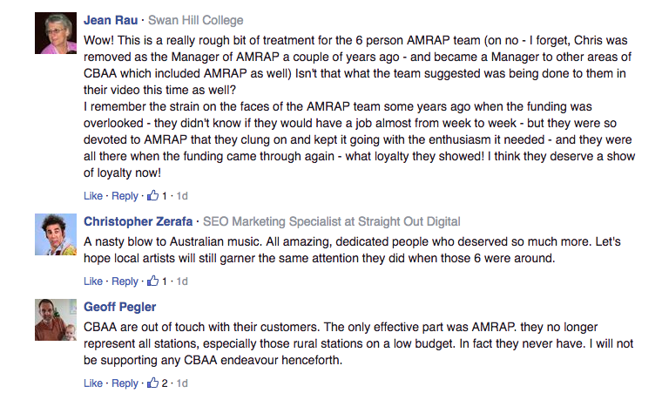Screen dimensions: 662x400
Task: Click thumbs-up icon on Christopher Zerafa's comment
Action: (152, 281)
